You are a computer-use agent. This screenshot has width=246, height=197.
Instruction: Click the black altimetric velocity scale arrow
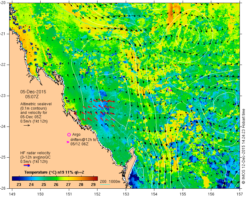27,125
